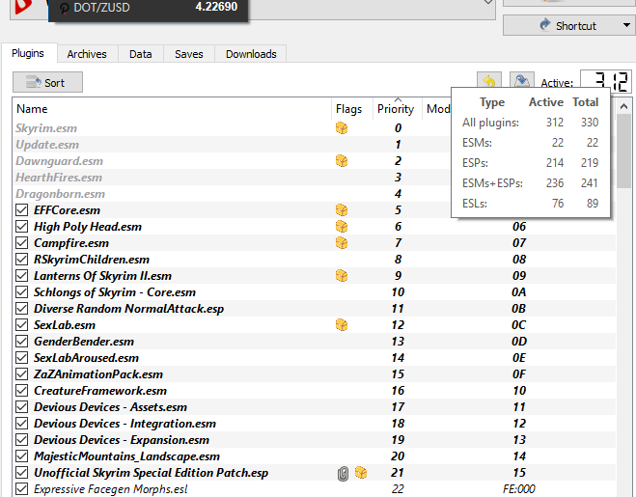Click the Mod Index column header
636x497 pixels.
tap(437, 109)
